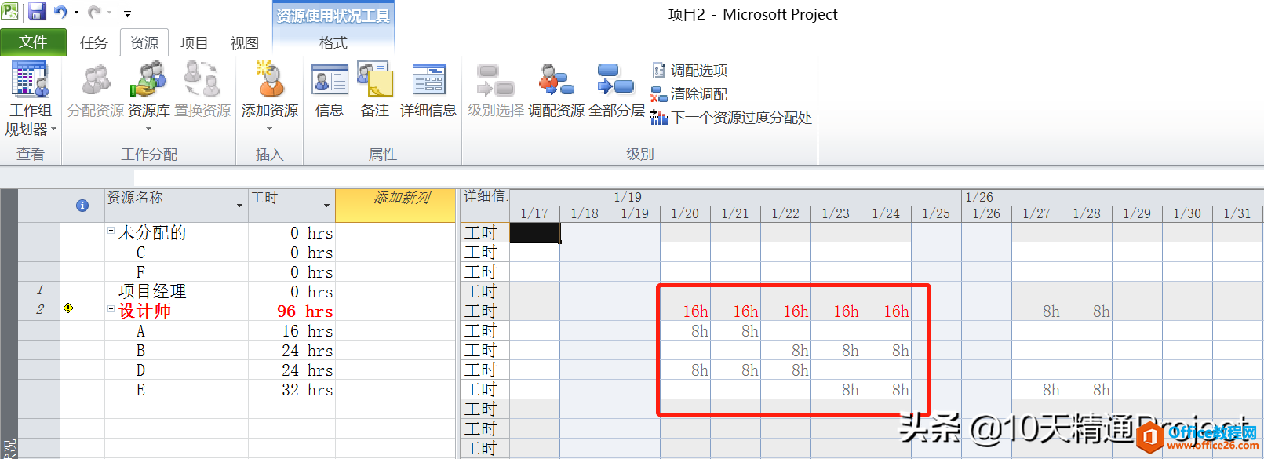Collapse the 未分配的 group
Viewport: 1264px width, 459px height.
click(111, 231)
